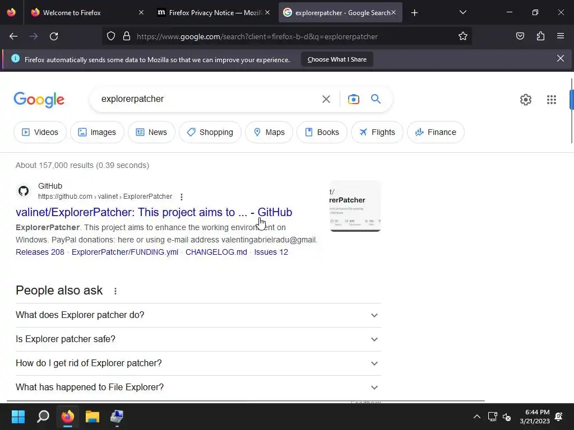Open Google search settings gear
The height and width of the screenshot is (430, 574).
(526, 100)
